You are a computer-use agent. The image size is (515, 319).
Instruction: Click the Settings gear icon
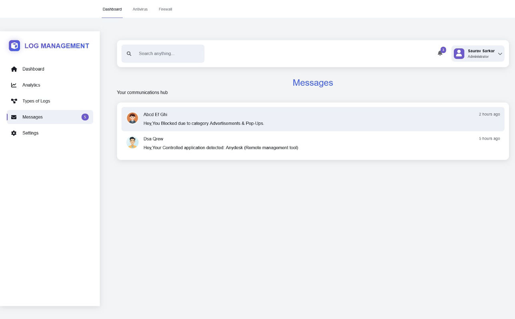click(14, 133)
